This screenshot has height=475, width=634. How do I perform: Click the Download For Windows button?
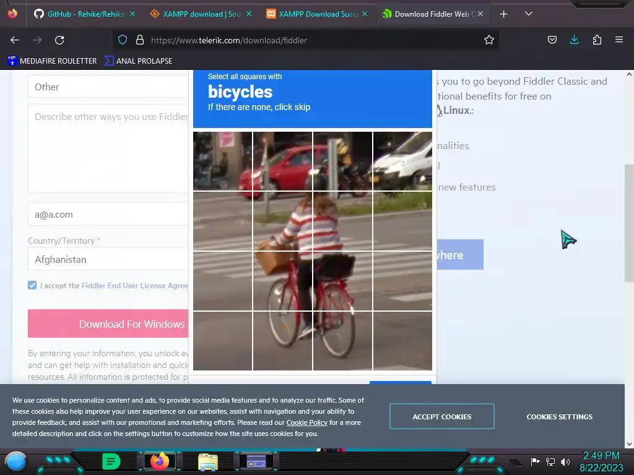(x=108, y=323)
